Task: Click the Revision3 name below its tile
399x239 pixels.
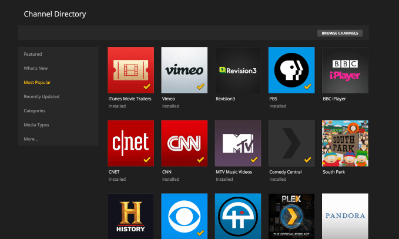Action: tap(226, 99)
